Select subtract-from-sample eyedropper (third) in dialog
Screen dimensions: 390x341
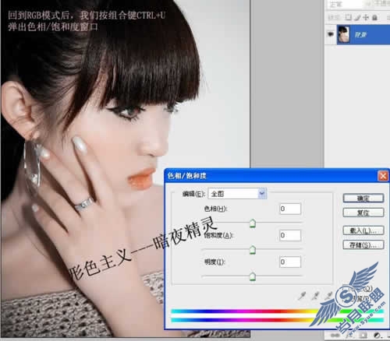[329, 296]
